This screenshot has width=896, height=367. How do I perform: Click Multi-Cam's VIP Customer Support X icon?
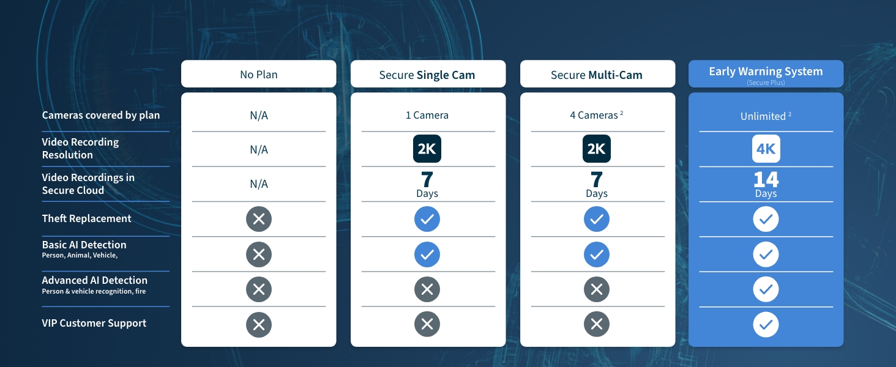[x=597, y=325]
